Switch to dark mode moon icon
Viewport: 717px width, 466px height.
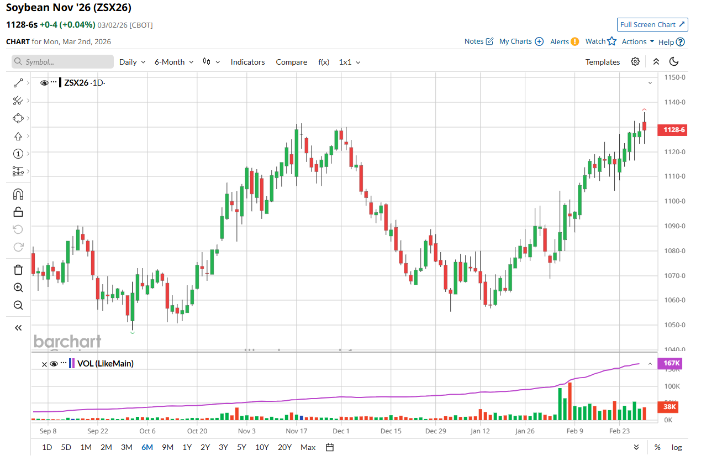[674, 62]
